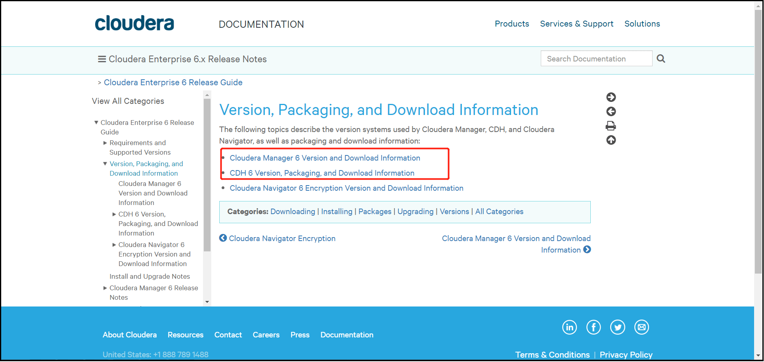Go to next page arrow icon
764x362 pixels.
[x=611, y=97]
